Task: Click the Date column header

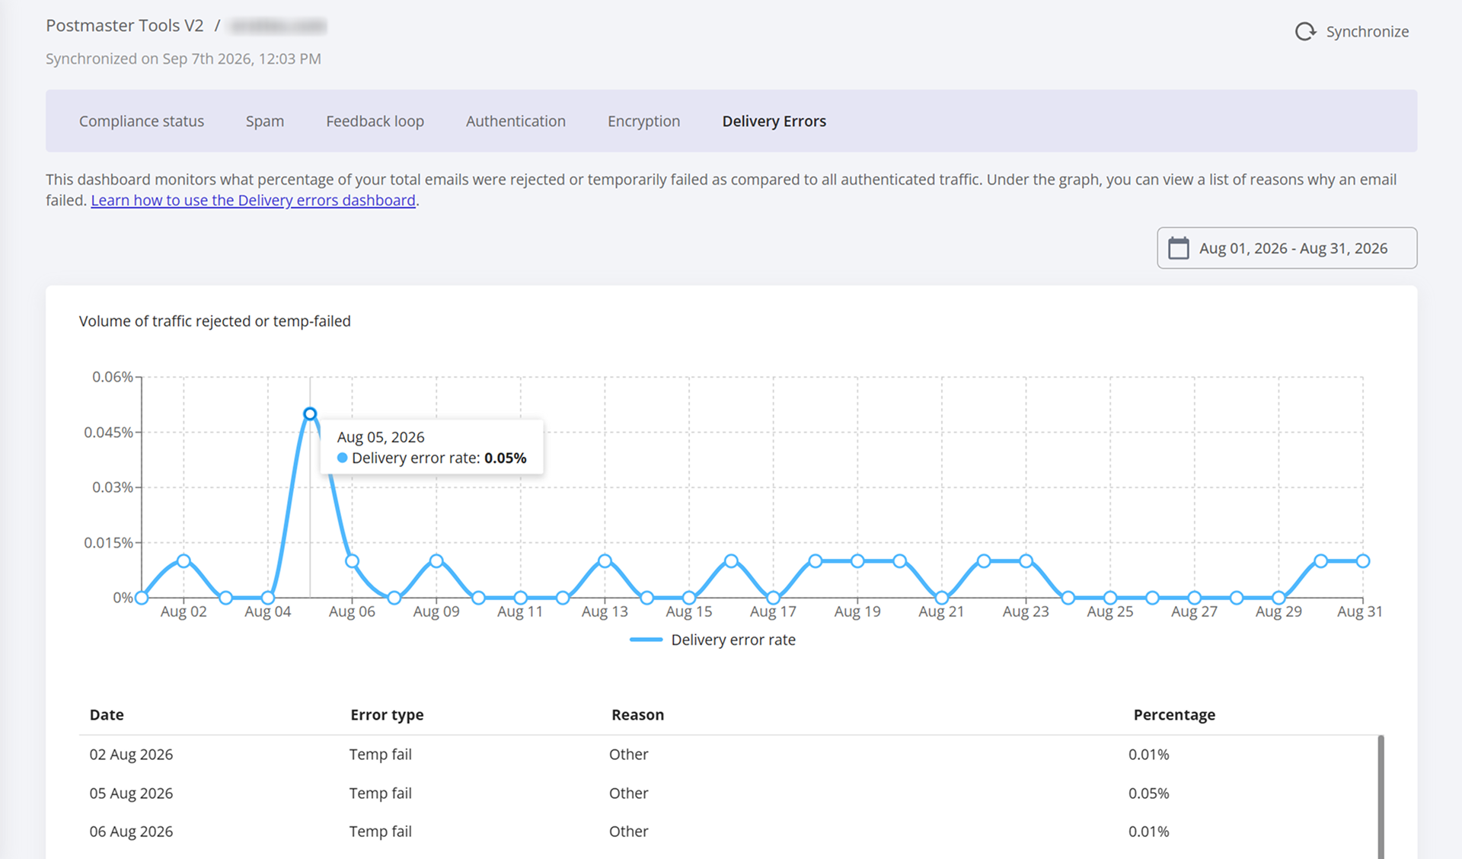Action: [107, 714]
